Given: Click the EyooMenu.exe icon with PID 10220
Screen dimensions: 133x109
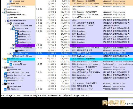Looking at the screenshot, I should 16,43.
